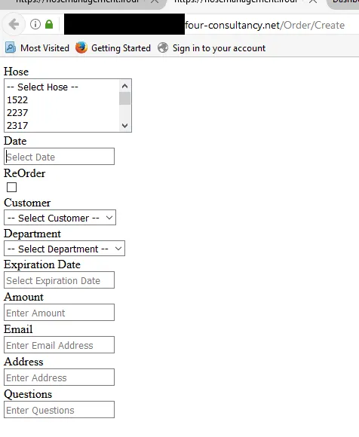Click the Firefox Getting Started bookmark
Image resolution: width=359 pixels, height=437 pixels.
click(113, 48)
